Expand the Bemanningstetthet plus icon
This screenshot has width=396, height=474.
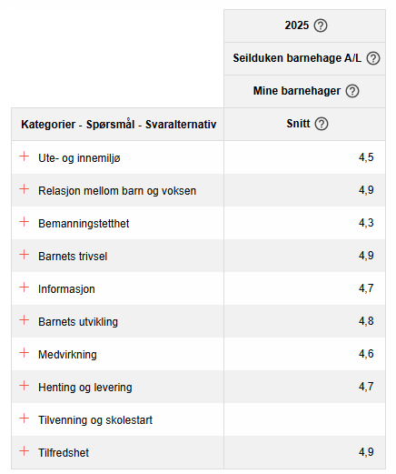pos(24,222)
